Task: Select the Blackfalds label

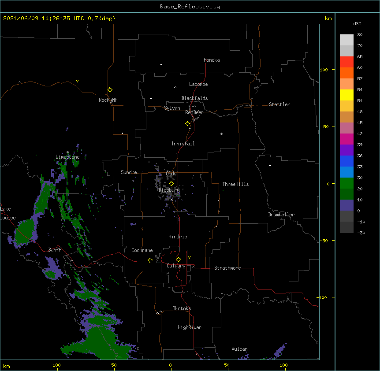Action: coord(194,98)
